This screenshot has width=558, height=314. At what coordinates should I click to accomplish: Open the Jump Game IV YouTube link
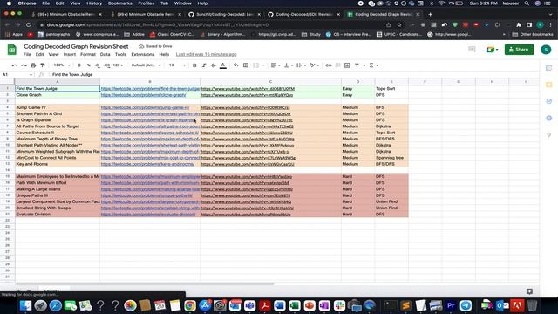[x=246, y=107]
